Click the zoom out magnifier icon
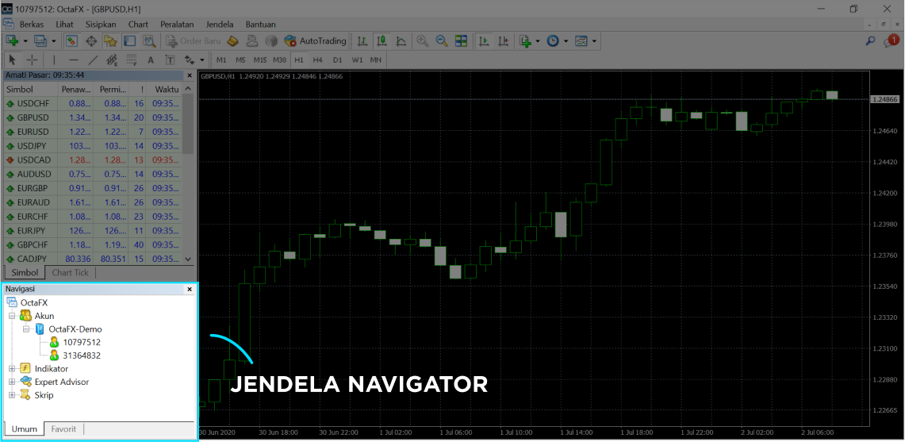The image size is (905, 442). (x=441, y=40)
